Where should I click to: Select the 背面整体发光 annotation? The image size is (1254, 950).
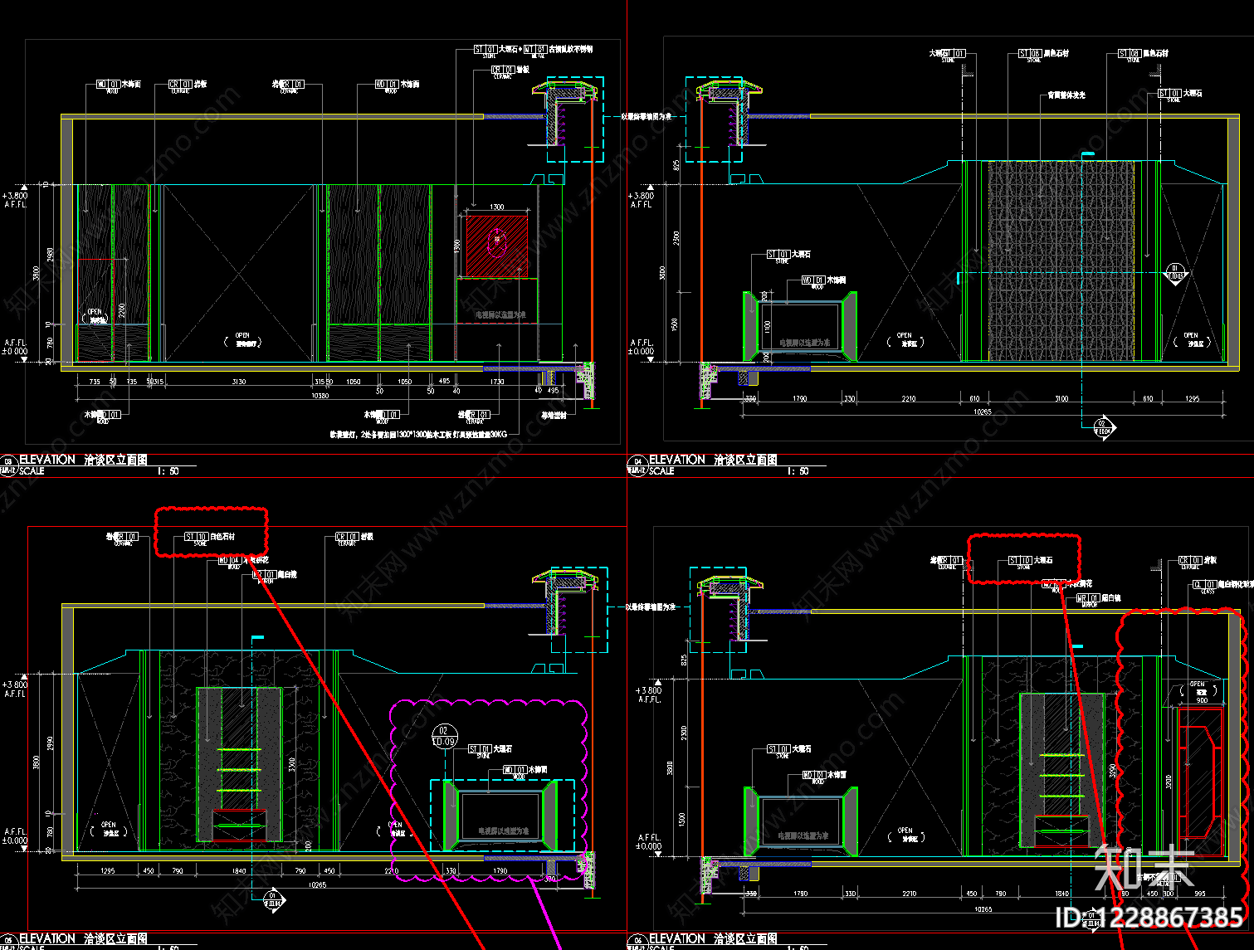[1066, 95]
